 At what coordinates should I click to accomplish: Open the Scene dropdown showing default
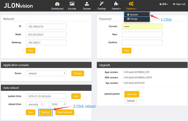tap(46, 73)
